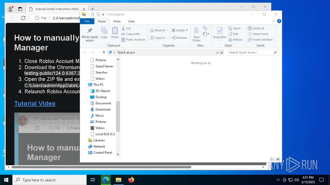Image resolution: width=330 pixels, height=185 pixels.
Task: Click Invert selection in the ribbon
Action: click(260, 40)
